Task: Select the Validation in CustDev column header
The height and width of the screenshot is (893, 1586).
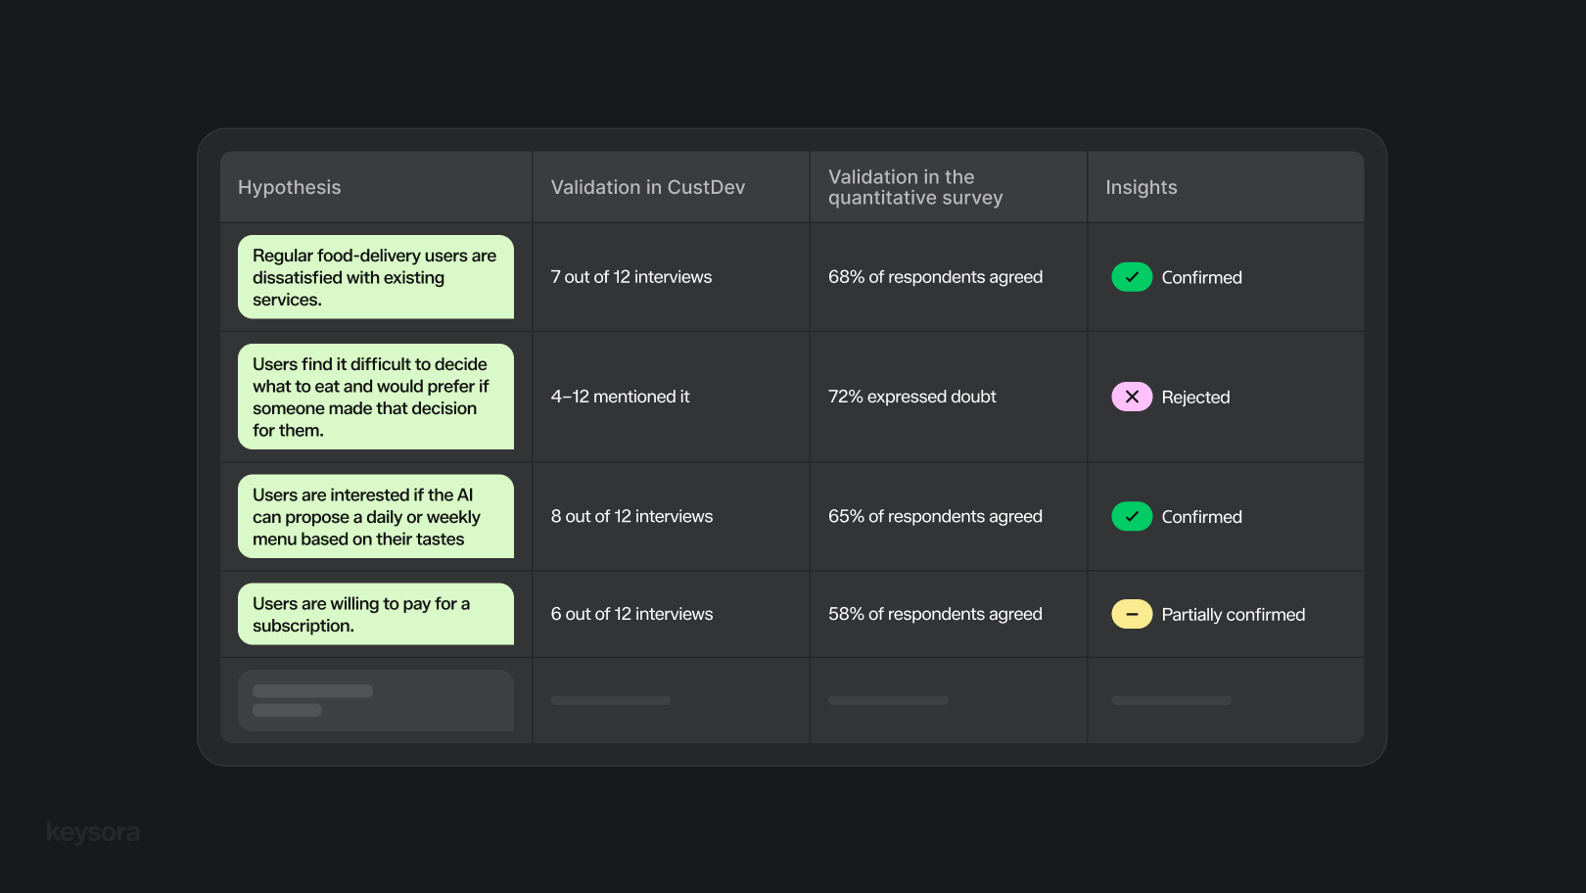Action: [647, 187]
